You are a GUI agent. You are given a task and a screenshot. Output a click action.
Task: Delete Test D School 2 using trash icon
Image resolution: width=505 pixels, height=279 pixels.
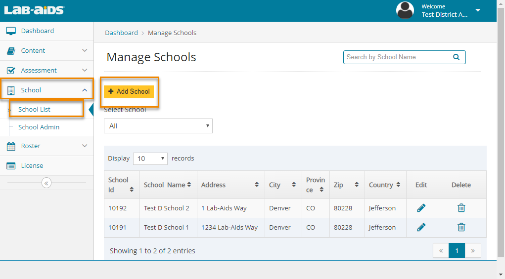[x=461, y=208]
